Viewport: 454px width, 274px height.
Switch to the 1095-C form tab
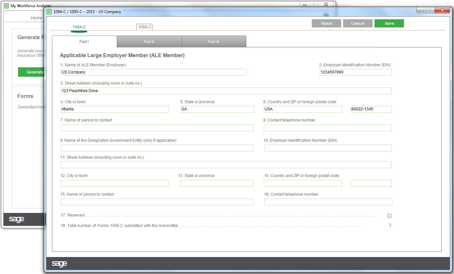tap(145, 27)
